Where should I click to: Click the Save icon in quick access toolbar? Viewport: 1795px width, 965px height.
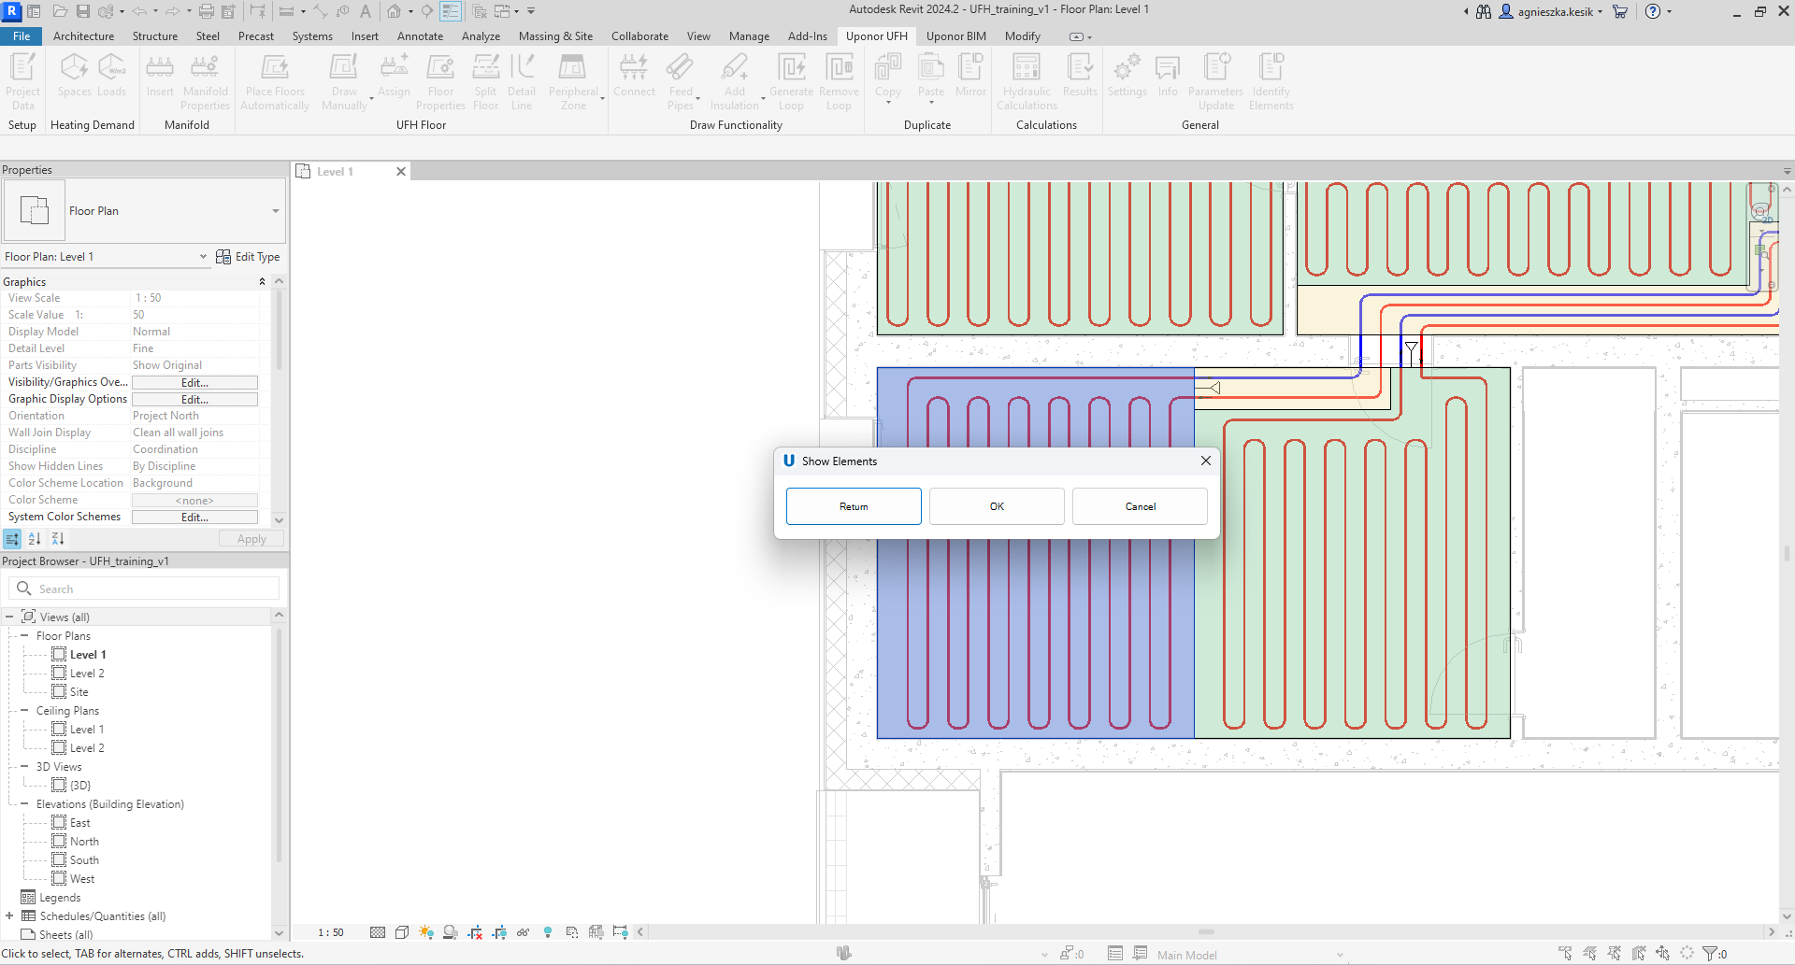point(83,11)
